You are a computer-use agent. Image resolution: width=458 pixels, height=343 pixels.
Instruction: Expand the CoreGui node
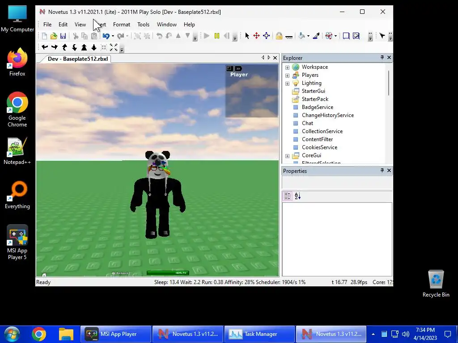[288, 156]
